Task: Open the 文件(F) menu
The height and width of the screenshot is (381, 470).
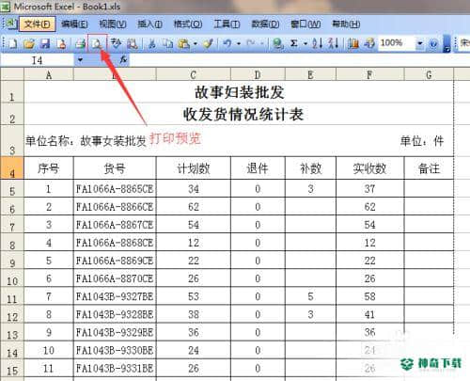Action: click(38, 24)
